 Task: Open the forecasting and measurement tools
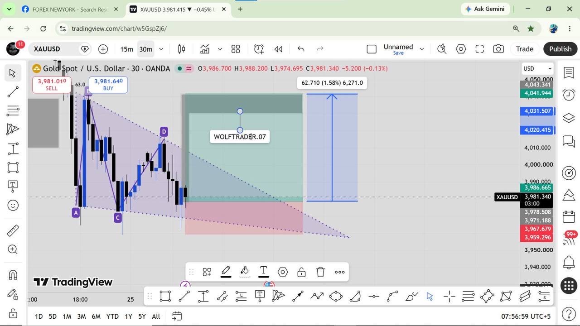point(13,149)
